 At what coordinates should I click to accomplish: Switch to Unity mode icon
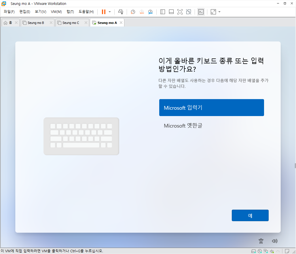click(x=189, y=12)
